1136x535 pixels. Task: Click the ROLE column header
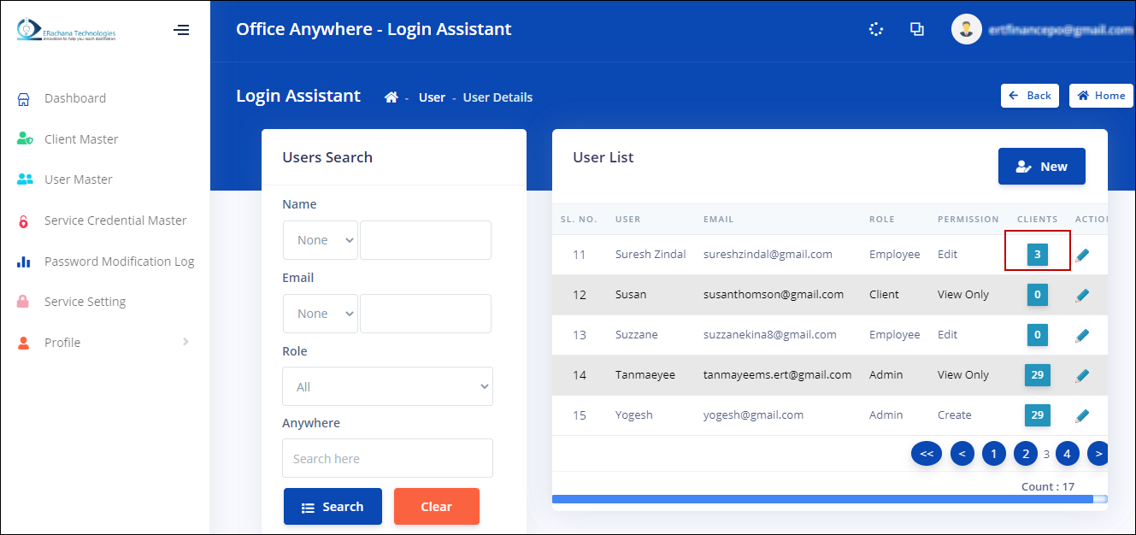(x=882, y=220)
